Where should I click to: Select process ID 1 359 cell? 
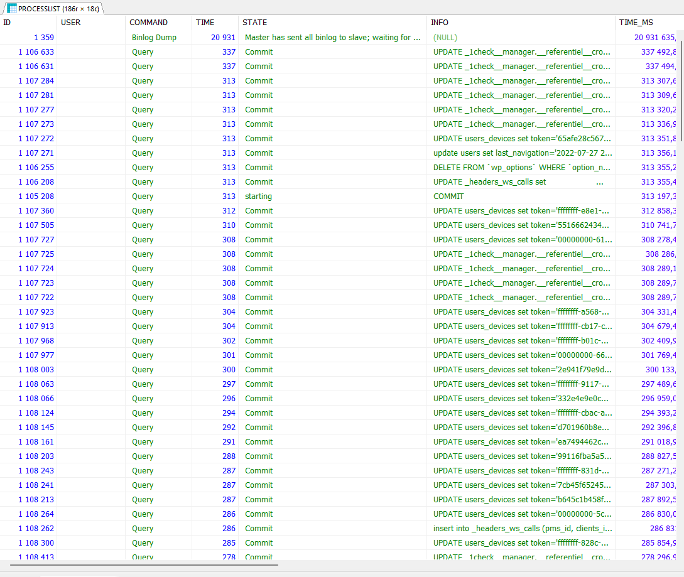(x=43, y=38)
